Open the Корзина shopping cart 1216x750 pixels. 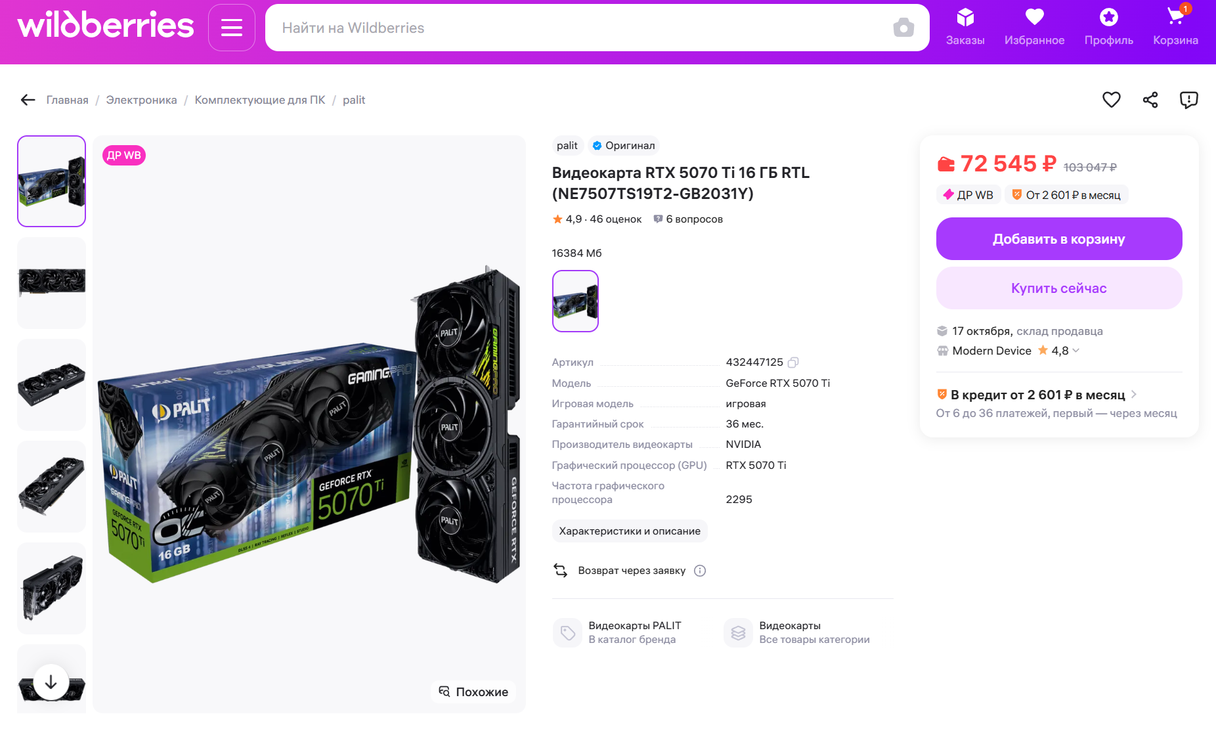pyautogui.click(x=1175, y=28)
